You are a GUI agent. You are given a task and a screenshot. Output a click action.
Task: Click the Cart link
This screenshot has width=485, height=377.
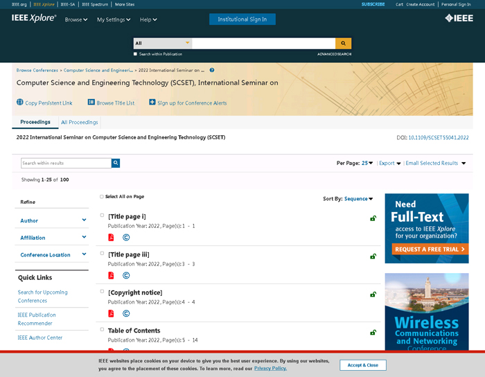point(399,4)
